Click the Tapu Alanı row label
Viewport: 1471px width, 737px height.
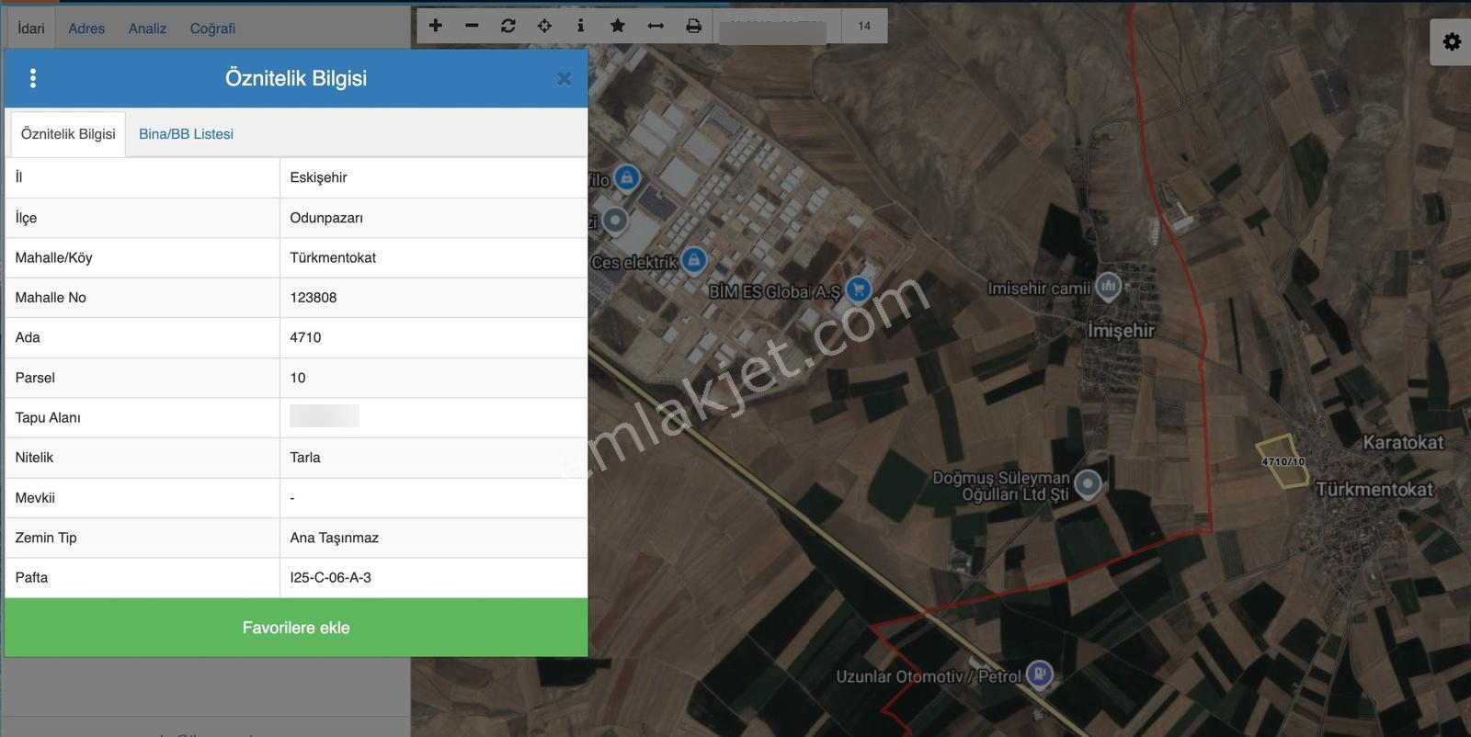48,417
